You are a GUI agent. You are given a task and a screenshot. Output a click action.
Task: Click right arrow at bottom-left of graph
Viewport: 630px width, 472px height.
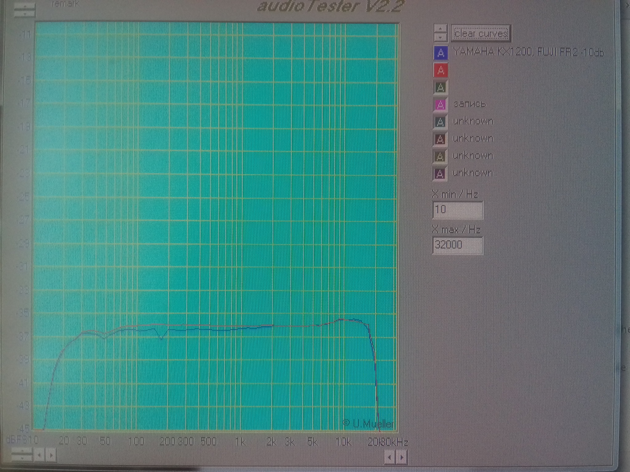tap(51, 455)
